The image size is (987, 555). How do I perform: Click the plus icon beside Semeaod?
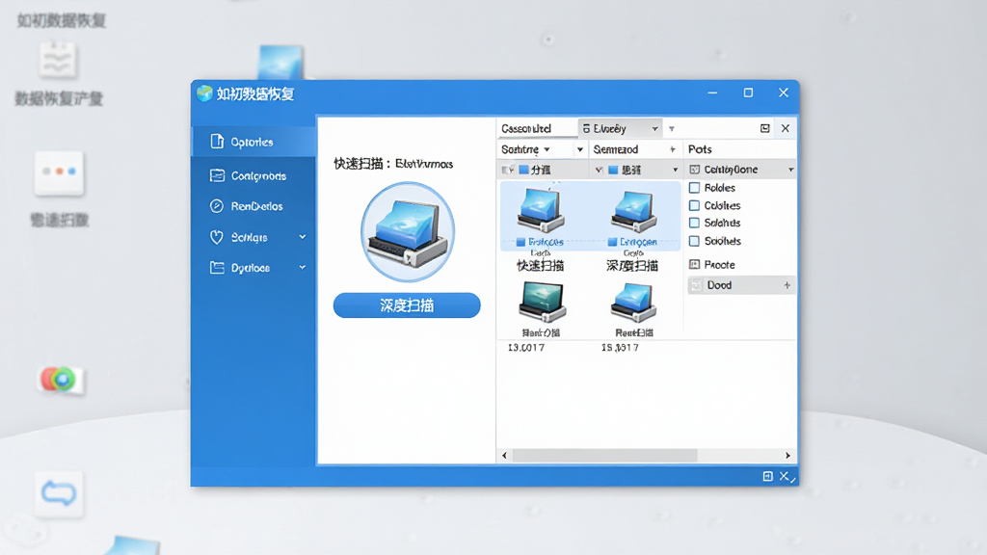pos(672,149)
